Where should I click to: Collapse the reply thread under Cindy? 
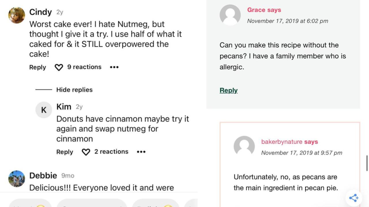coord(75,90)
